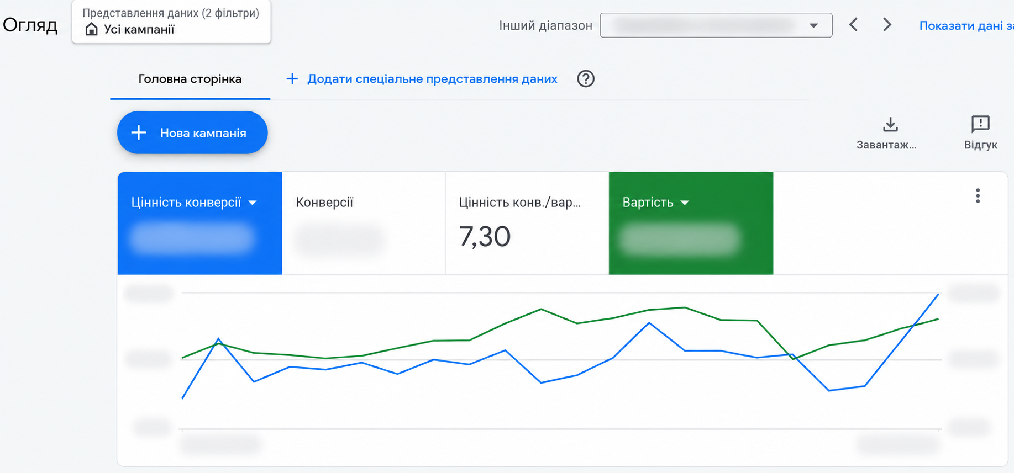Click the Інший діапазон label

click(x=545, y=25)
